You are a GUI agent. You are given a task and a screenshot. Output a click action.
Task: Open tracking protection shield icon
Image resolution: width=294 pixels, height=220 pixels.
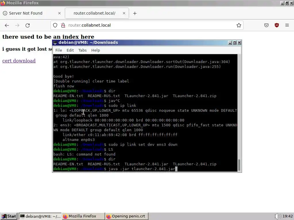(x=55, y=25)
